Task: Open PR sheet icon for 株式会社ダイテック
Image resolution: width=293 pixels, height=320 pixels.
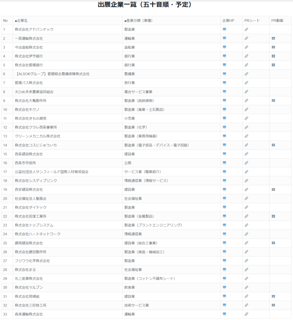Action: pos(246,207)
